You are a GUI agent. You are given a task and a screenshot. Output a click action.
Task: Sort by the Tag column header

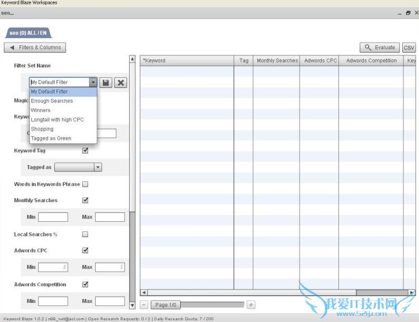pyautogui.click(x=244, y=60)
